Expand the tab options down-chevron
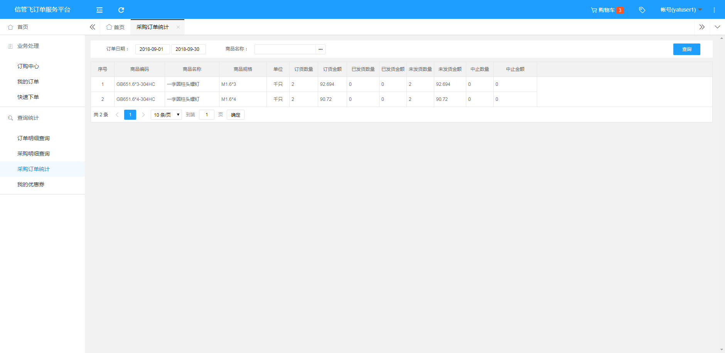Screen dimensions: 725x353 [717, 27]
